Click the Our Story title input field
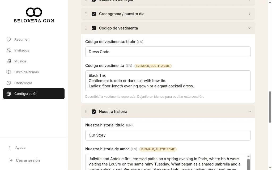The image size is (272, 170). click(x=168, y=135)
